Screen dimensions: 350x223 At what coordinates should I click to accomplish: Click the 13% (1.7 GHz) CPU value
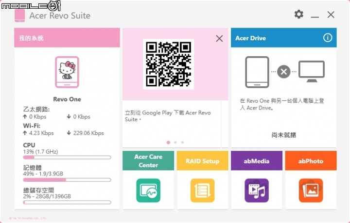point(40,152)
